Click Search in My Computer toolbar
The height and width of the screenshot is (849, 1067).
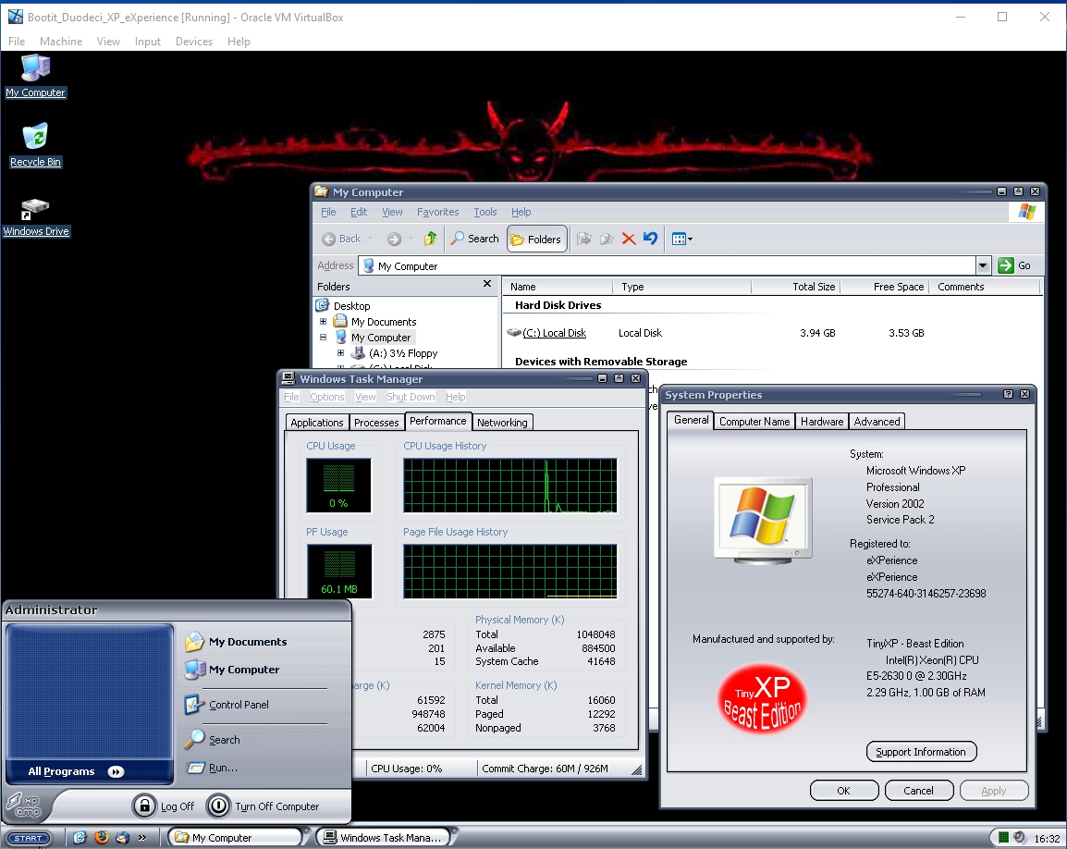(475, 239)
